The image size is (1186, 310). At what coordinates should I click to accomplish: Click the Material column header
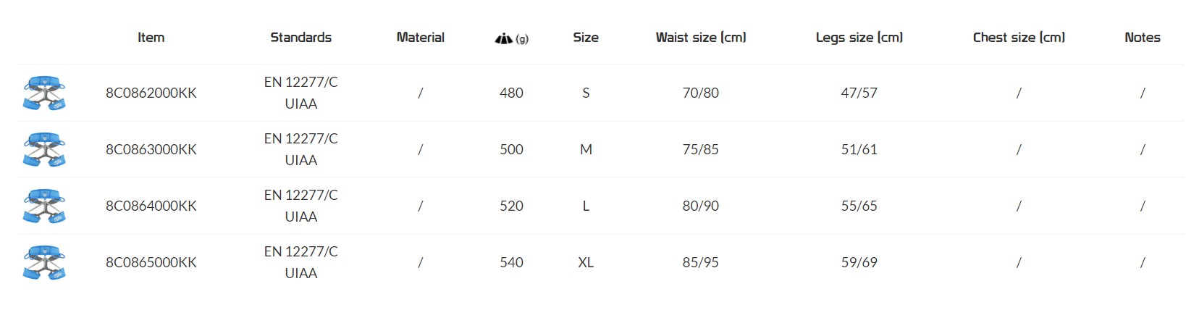[420, 38]
